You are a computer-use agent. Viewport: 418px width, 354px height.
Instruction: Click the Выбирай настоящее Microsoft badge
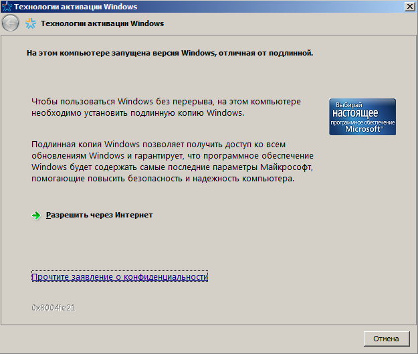point(362,117)
